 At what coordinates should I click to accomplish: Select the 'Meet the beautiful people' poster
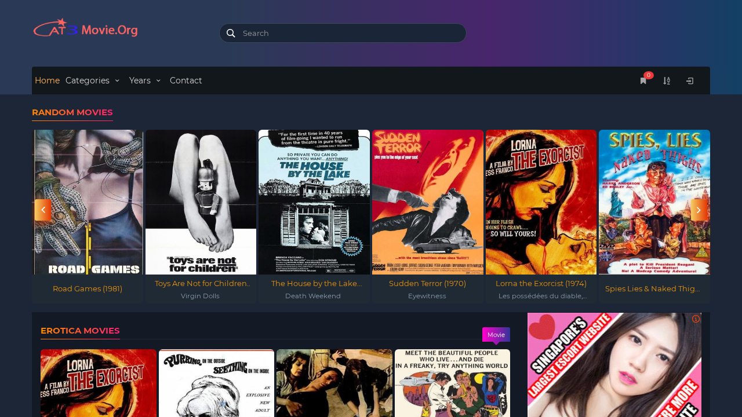[x=452, y=383]
